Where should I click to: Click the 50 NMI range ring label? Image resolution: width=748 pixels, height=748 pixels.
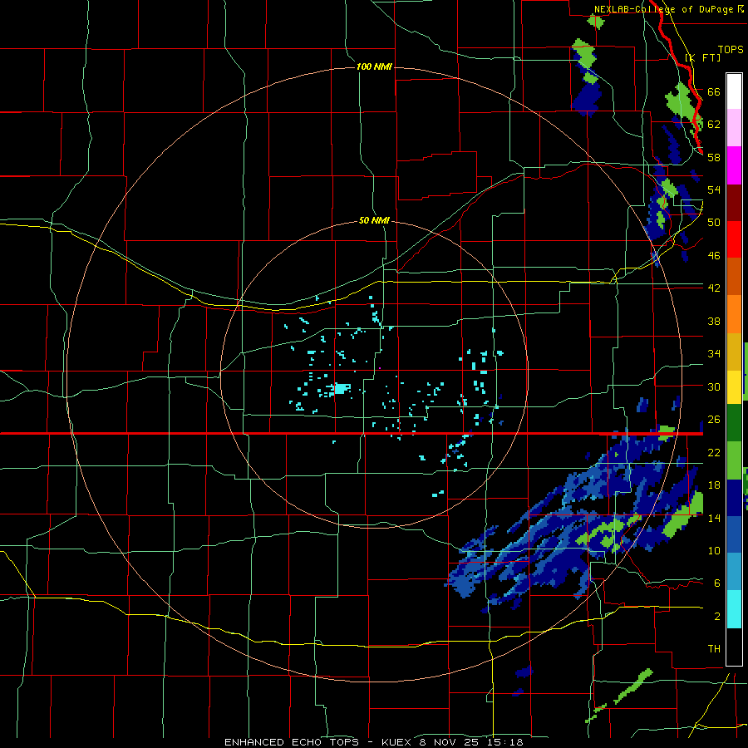375,220
